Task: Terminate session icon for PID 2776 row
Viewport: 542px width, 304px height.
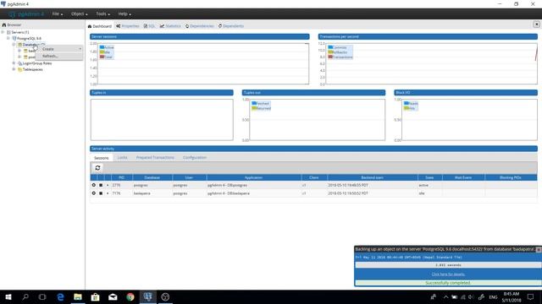Action: click(x=101, y=185)
